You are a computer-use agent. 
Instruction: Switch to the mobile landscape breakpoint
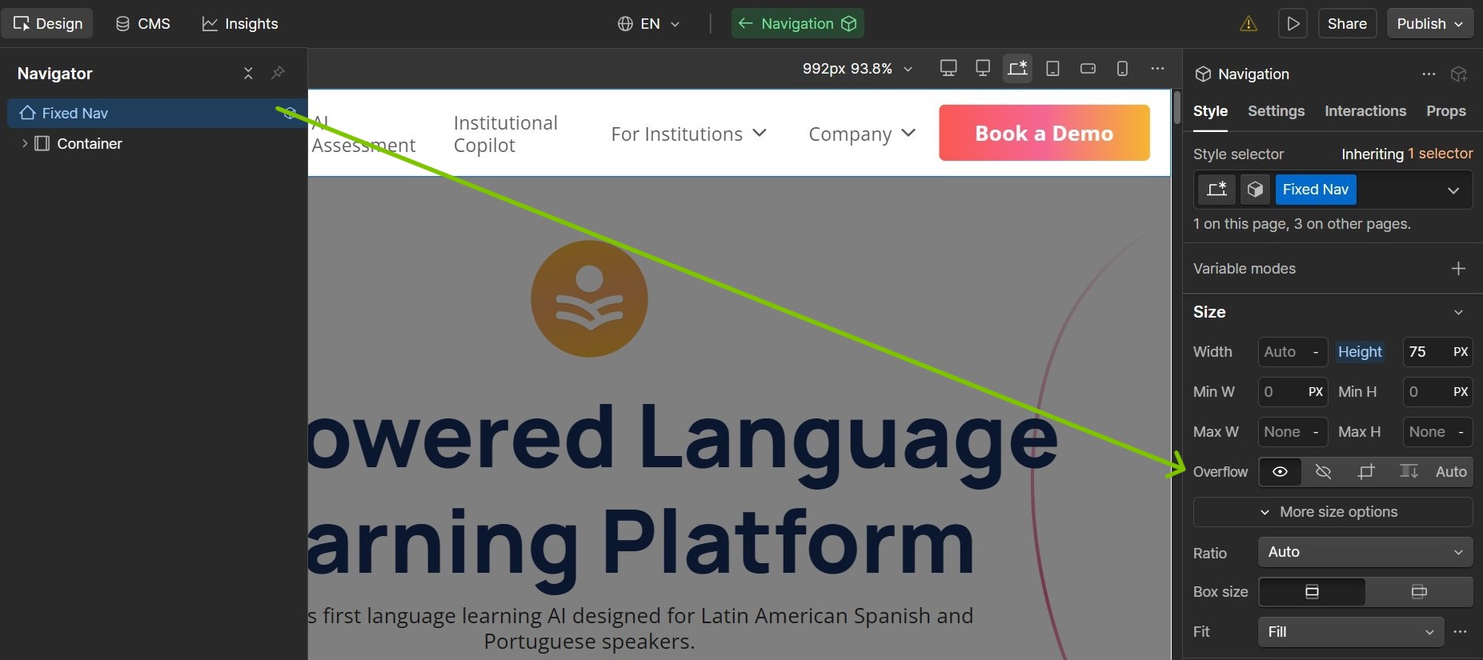click(1088, 69)
